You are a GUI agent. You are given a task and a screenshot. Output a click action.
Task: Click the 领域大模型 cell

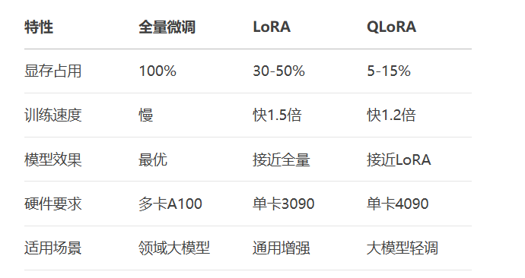point(174,248)
